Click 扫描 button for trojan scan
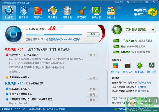 (92, 89)
